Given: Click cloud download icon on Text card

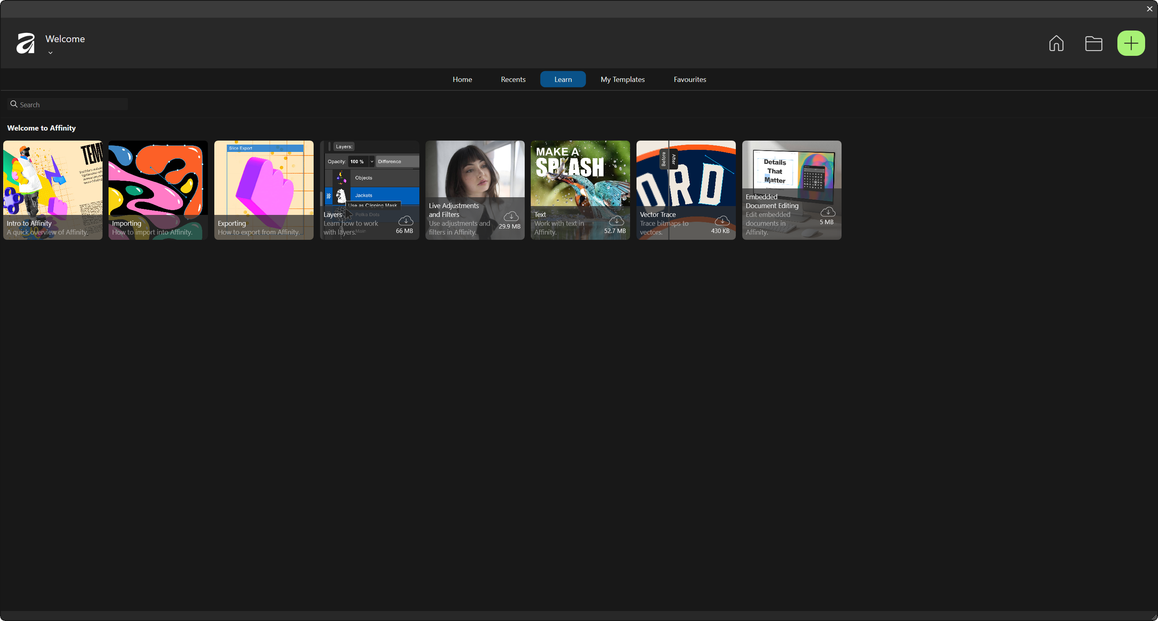Looking at the screenshot, I should click(x=616, y=221).
